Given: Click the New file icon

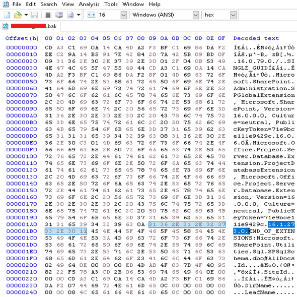Looking at the screenshot, I should [x=7, y=15].
